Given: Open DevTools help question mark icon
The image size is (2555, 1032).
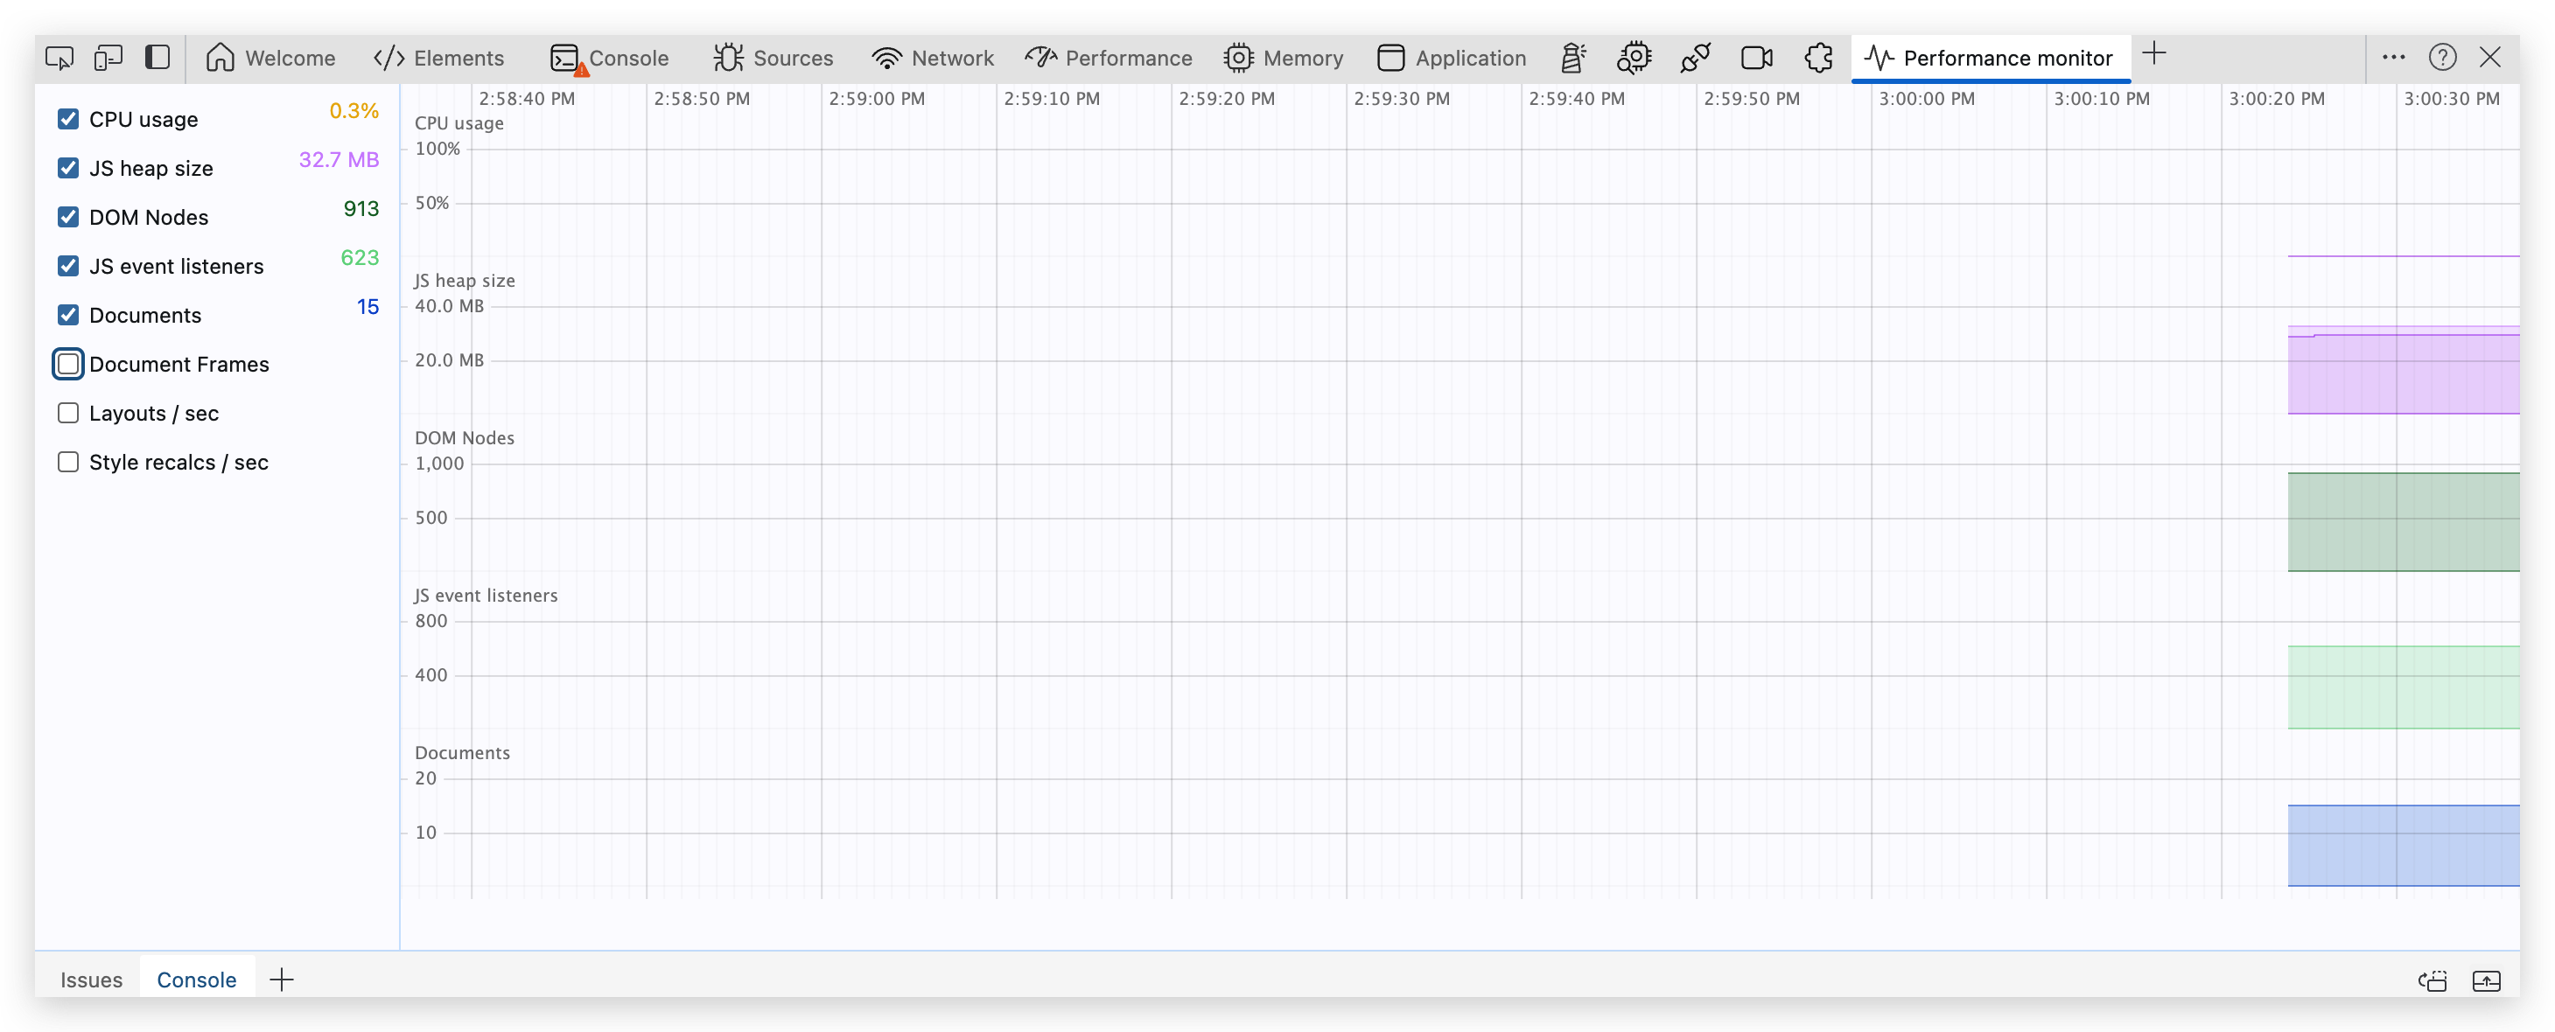Looking at the screenshot, I should pos(2442,58).
